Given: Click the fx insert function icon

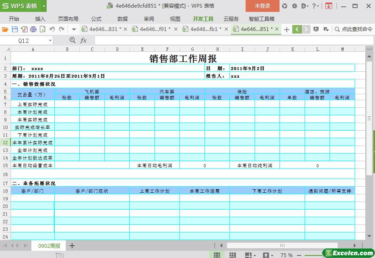Looking at the screenshot, I should (84, 40).
